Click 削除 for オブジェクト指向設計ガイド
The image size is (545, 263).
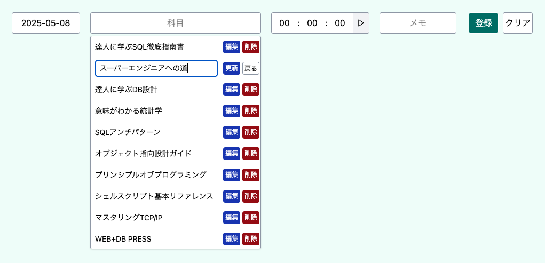(251, 154)
